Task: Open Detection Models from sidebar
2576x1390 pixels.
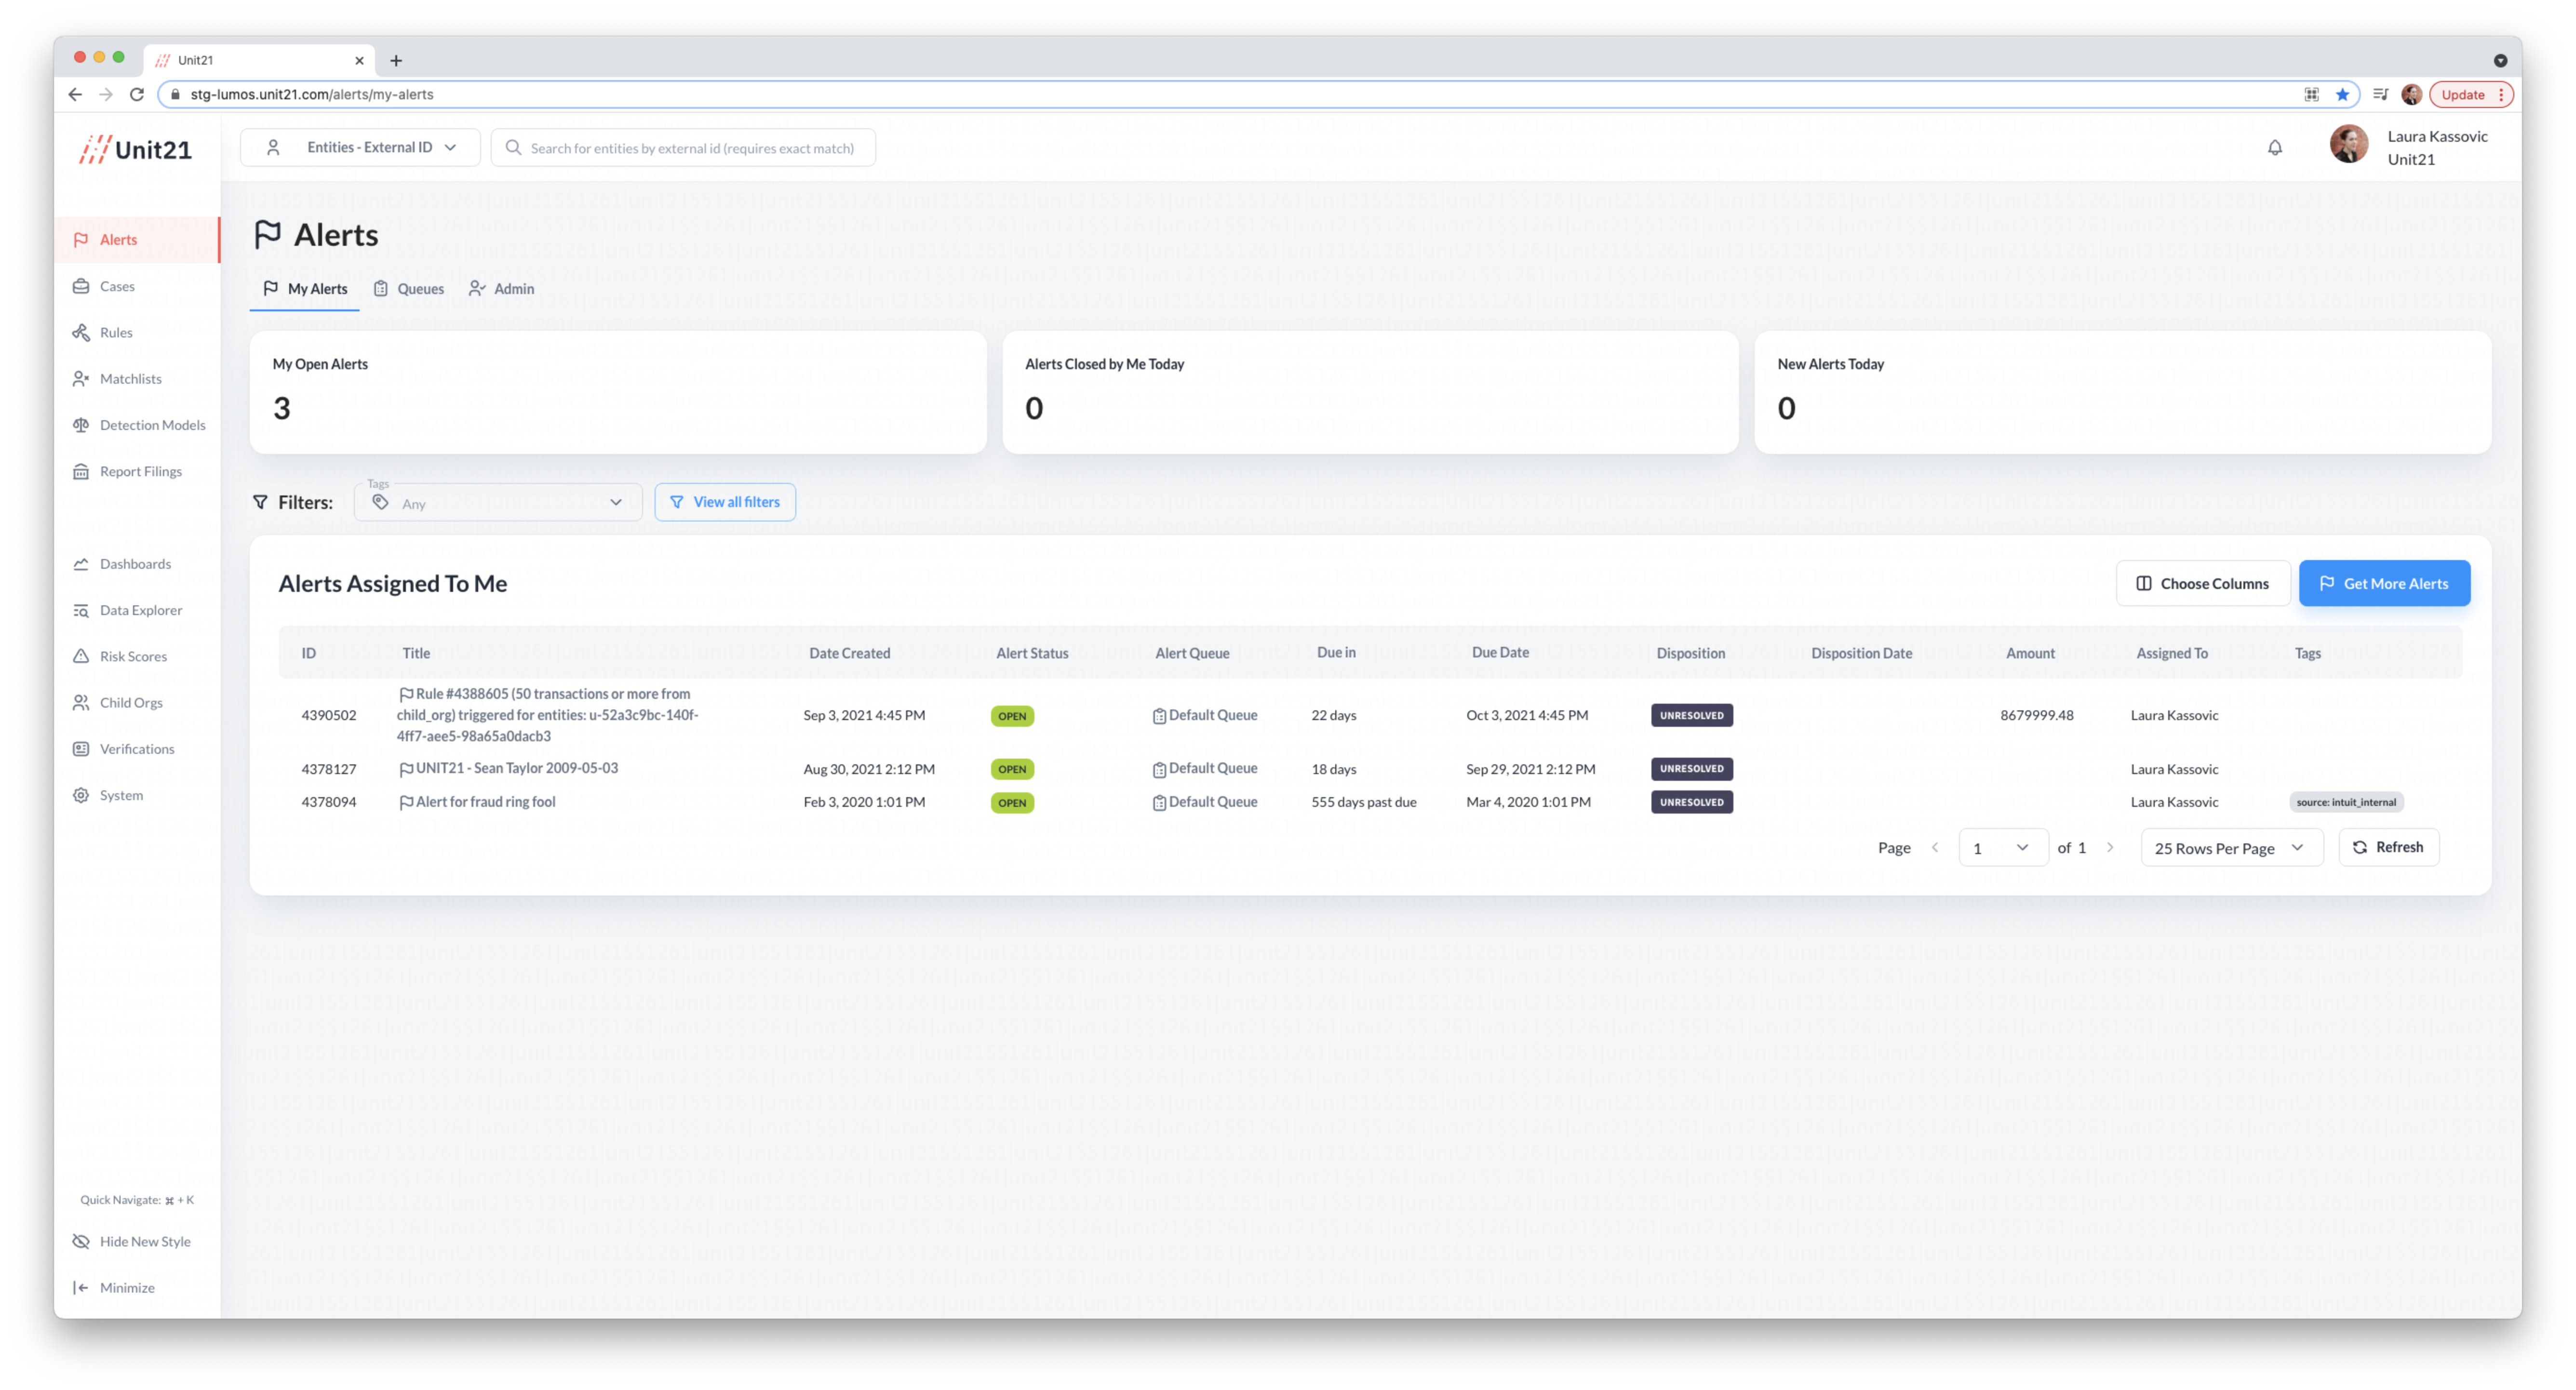Action: click(x=152, y=425)
